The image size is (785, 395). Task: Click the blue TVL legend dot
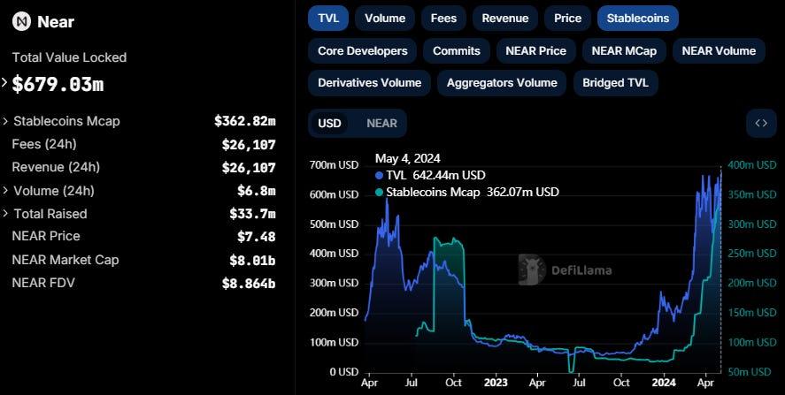[379, 176]
